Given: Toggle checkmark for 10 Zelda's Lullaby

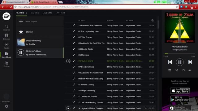Looking at the screenshot, I should tap(74, 84).
